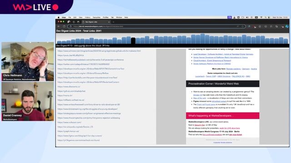Viewport: 291px width, 163px height.
Task: Open the sound volume menu bar icon
Action: pos(247,17)
